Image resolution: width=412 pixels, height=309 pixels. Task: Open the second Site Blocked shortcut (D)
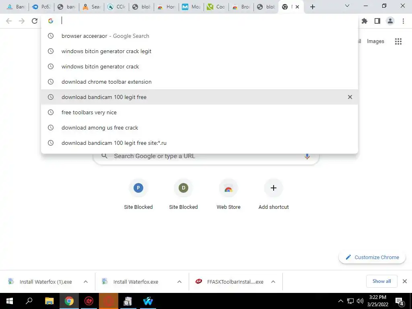[183, 194]
